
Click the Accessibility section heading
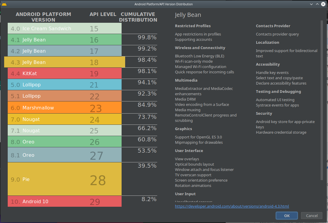pos(268,64)
